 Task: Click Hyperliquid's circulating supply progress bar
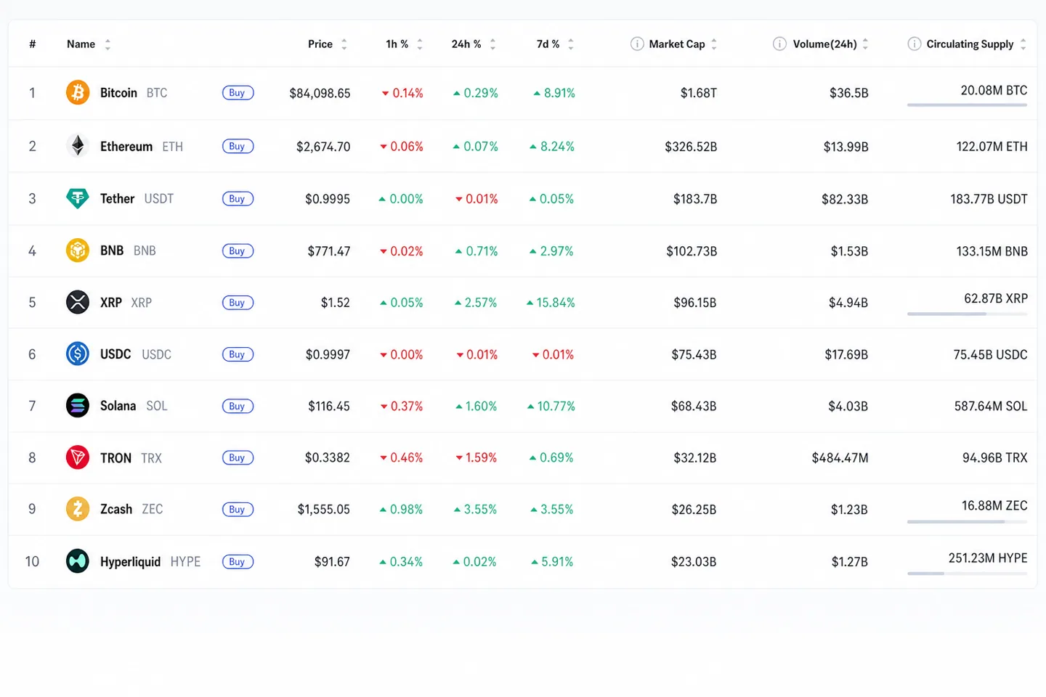coord(967,574)
